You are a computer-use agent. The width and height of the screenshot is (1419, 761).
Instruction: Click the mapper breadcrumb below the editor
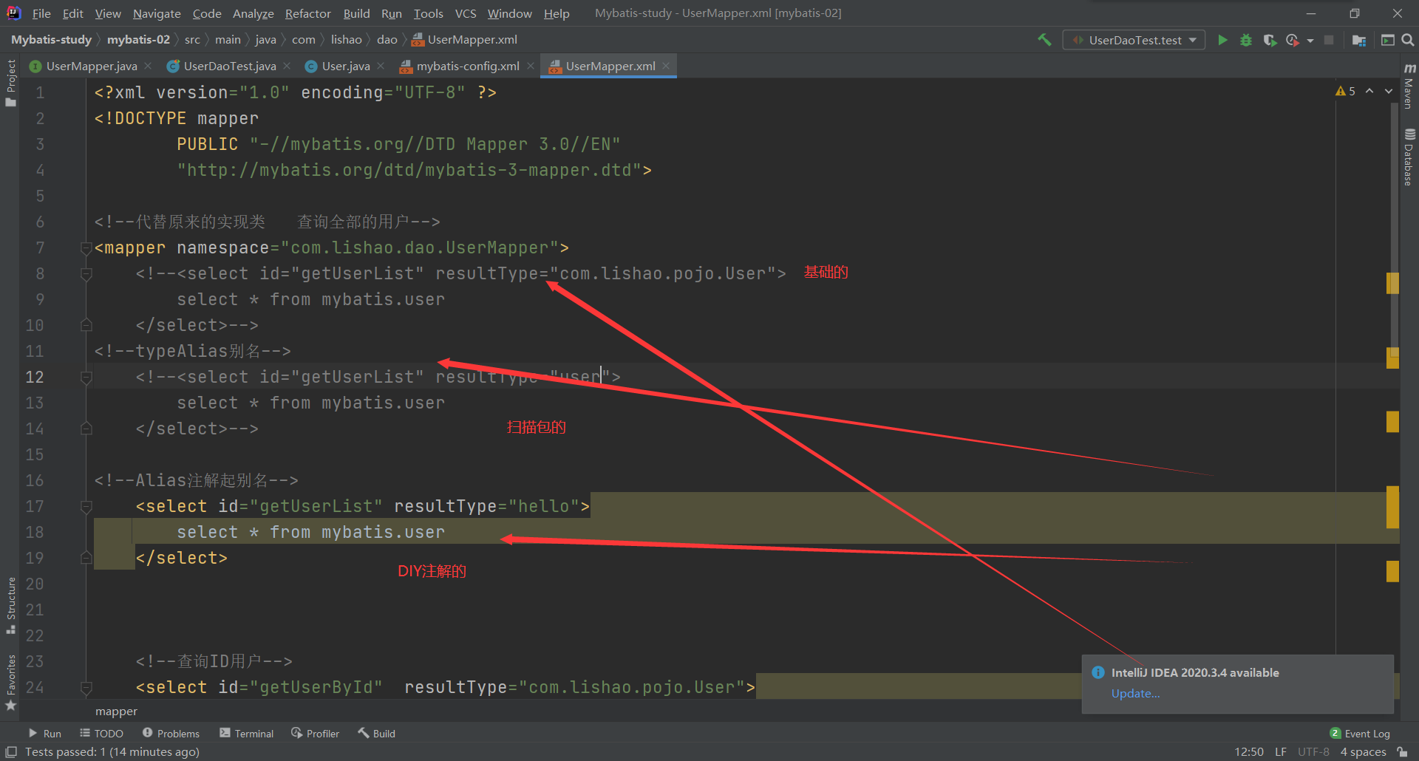tap(116, 711)
